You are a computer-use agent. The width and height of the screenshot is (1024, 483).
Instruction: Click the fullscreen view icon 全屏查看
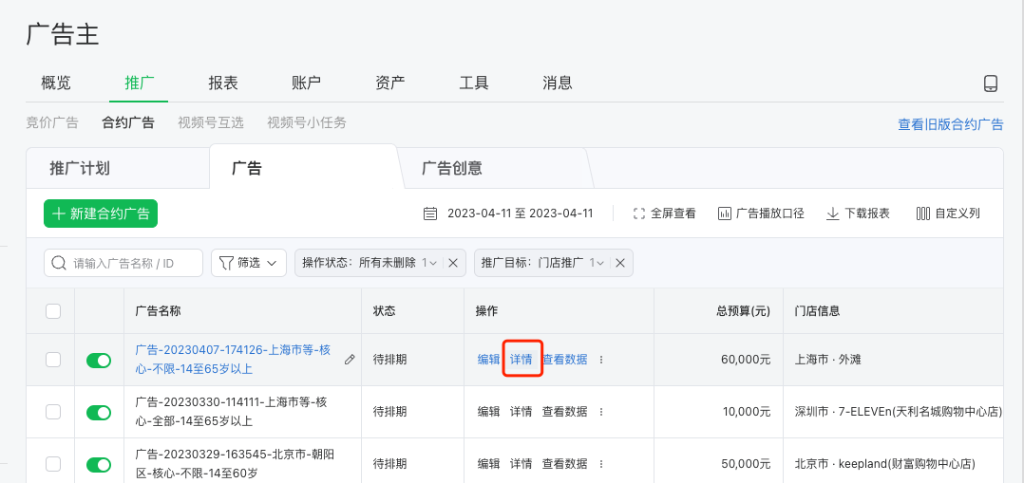tap(639, 214)
